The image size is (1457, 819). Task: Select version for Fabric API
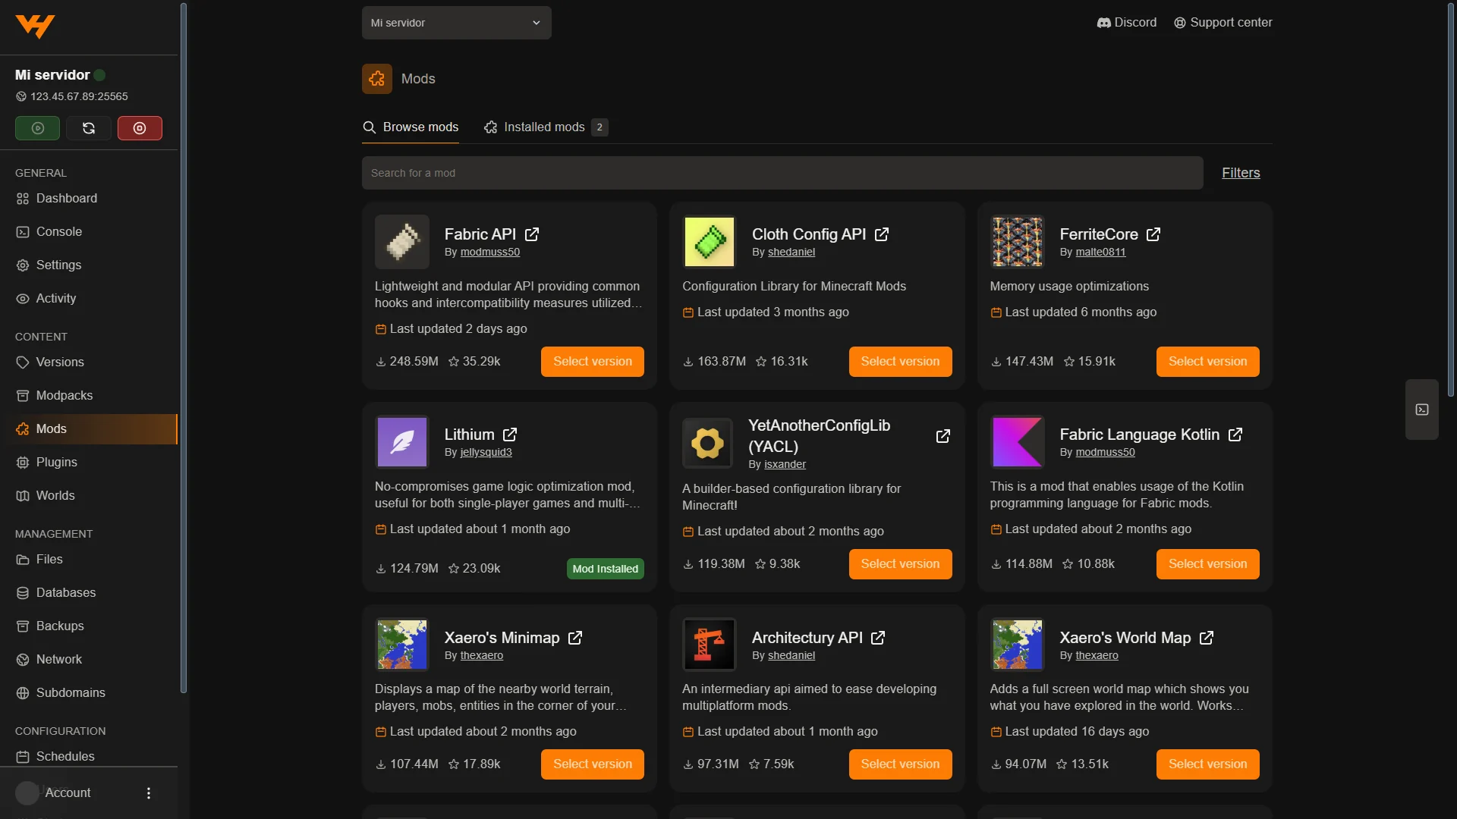tap(593, 362)
